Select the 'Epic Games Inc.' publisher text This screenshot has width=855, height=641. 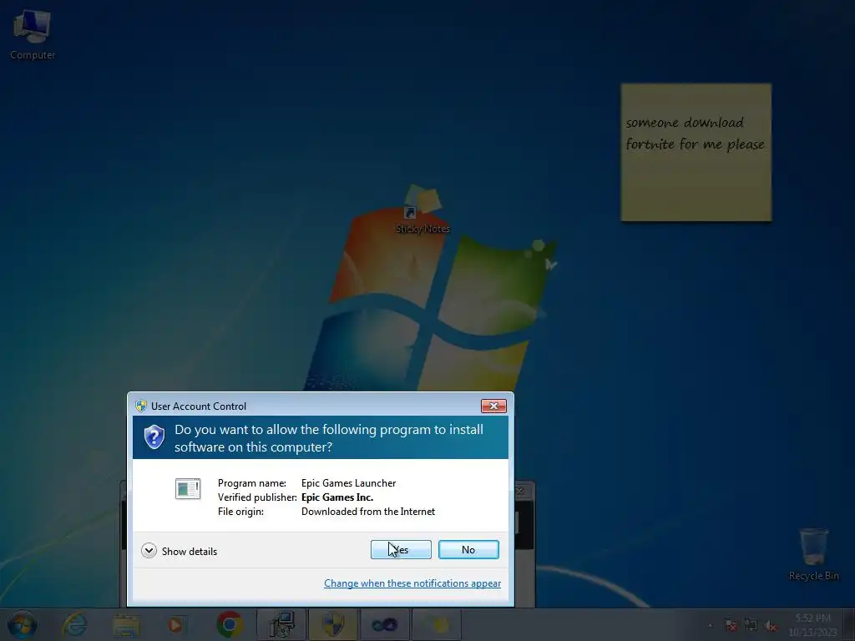337,497
